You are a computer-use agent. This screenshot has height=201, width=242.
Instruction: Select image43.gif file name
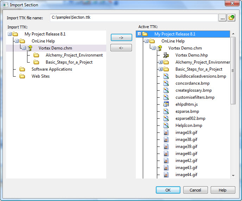coord(186,168)
